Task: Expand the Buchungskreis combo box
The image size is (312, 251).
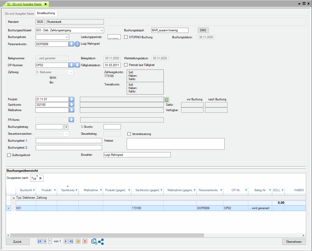Action: point(67,37)
